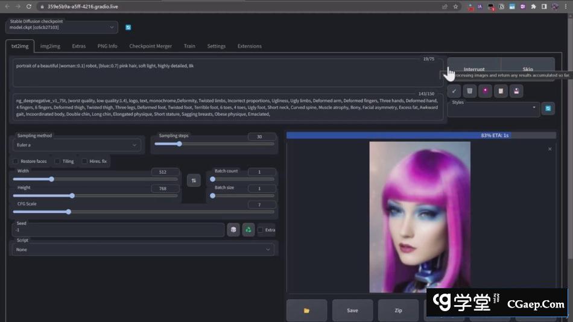Click the green recycle icon to reuse seed
This screenshot has width=573, height=322.
(x=248, y=230)
